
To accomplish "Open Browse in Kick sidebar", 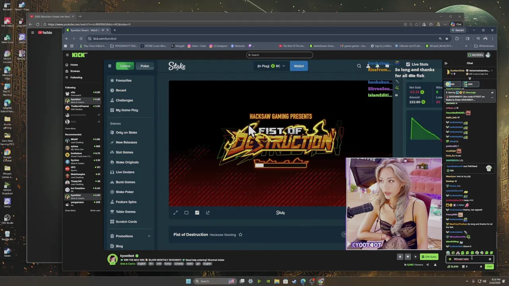I will pyautogui.click(x=73, y=71).
